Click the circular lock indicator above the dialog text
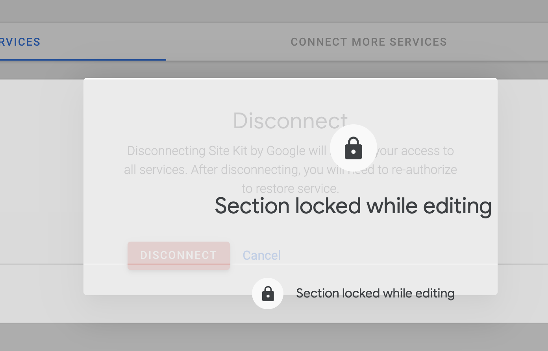Screen dimensions: 548x351 tap(353, 148)
